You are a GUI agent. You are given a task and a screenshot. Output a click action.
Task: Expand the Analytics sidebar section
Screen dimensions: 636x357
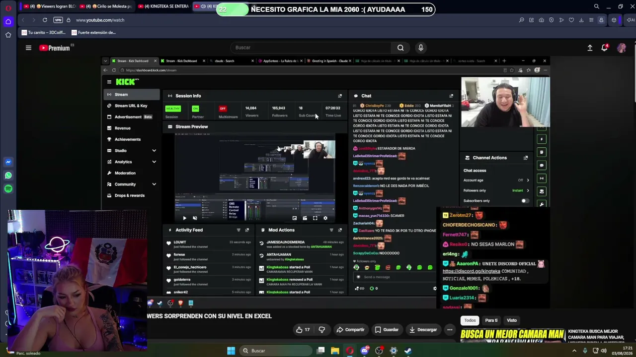tap(154, 162)
